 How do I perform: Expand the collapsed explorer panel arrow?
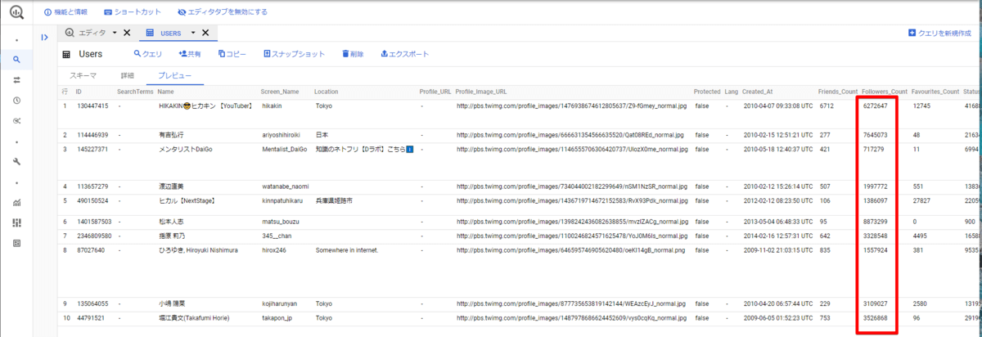[x=45, y=37]
